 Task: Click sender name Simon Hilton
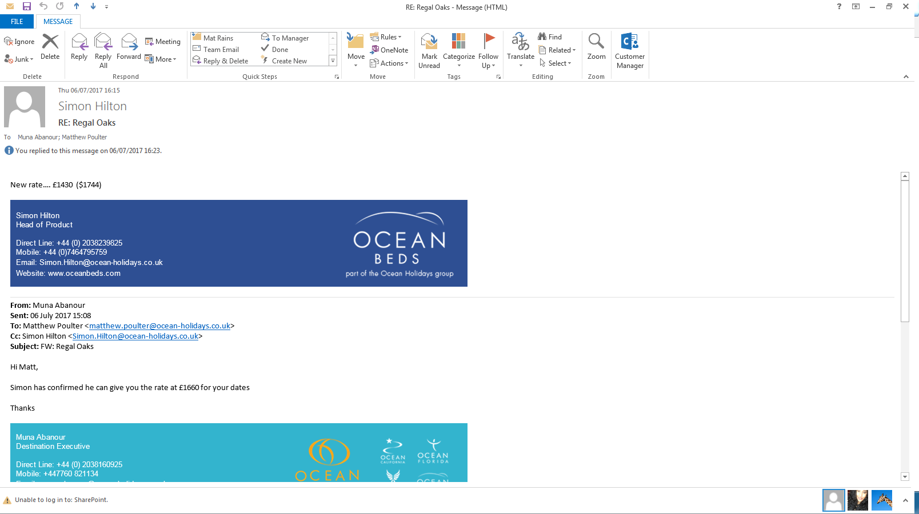[93, 106]
